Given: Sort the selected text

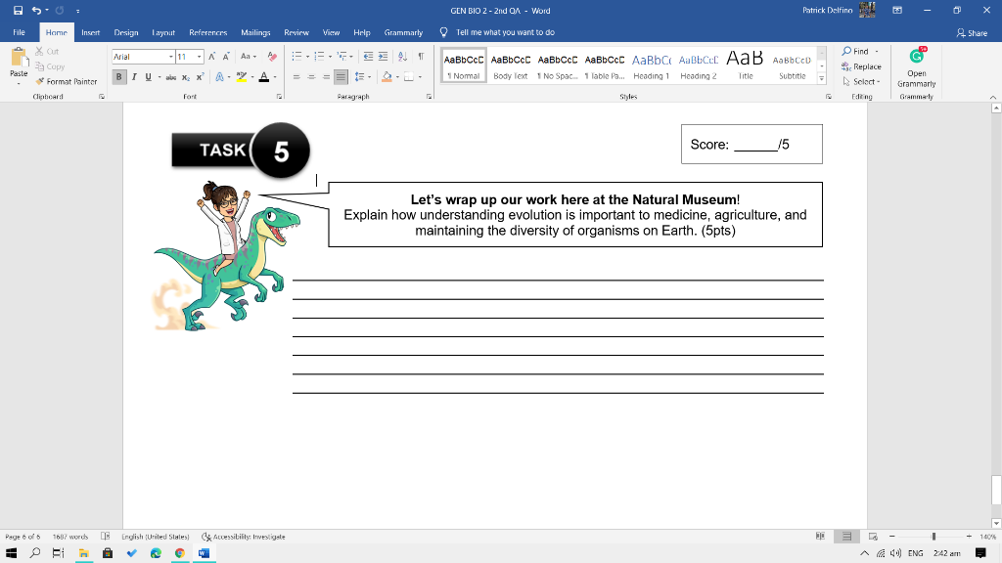Looking at the screenshot, I should 402,57.
